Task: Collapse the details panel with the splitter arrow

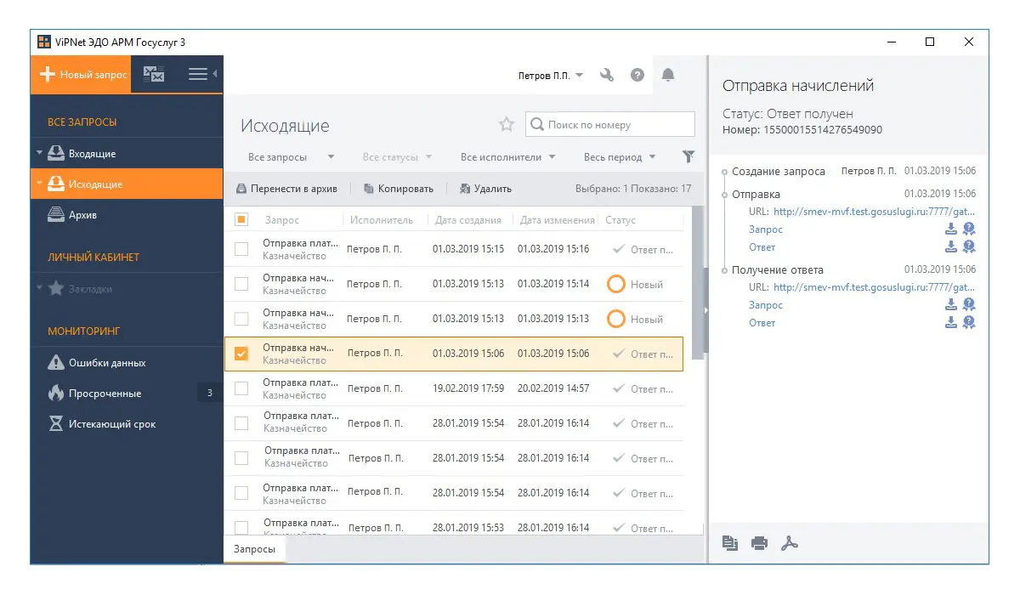Action: pyautogui.click(x=705, y=310)
